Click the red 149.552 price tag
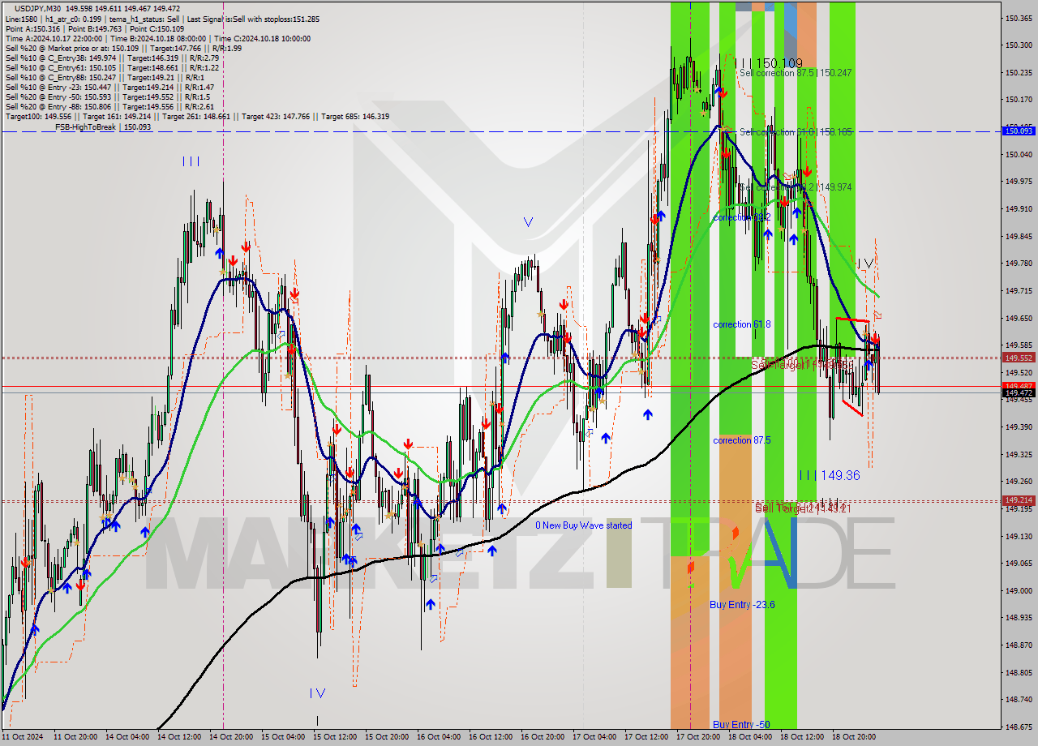This screenshot has height=746, width=1038. [x=1019, y=357]
